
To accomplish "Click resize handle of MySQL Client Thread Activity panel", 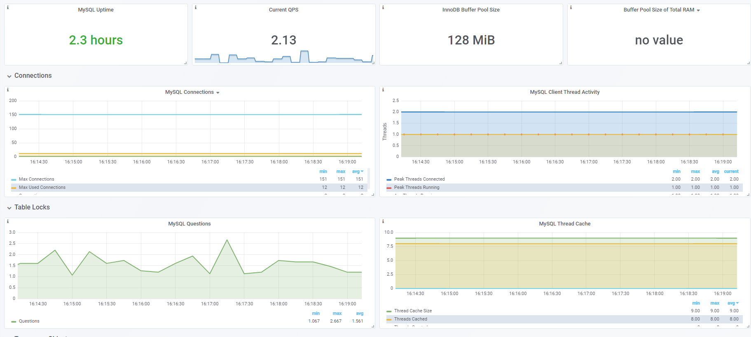I will tap(748, 195).
